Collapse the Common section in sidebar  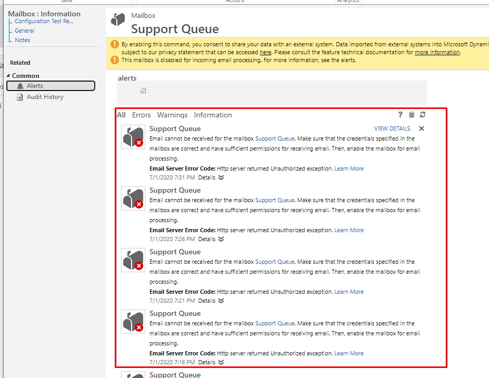[8, 76]
